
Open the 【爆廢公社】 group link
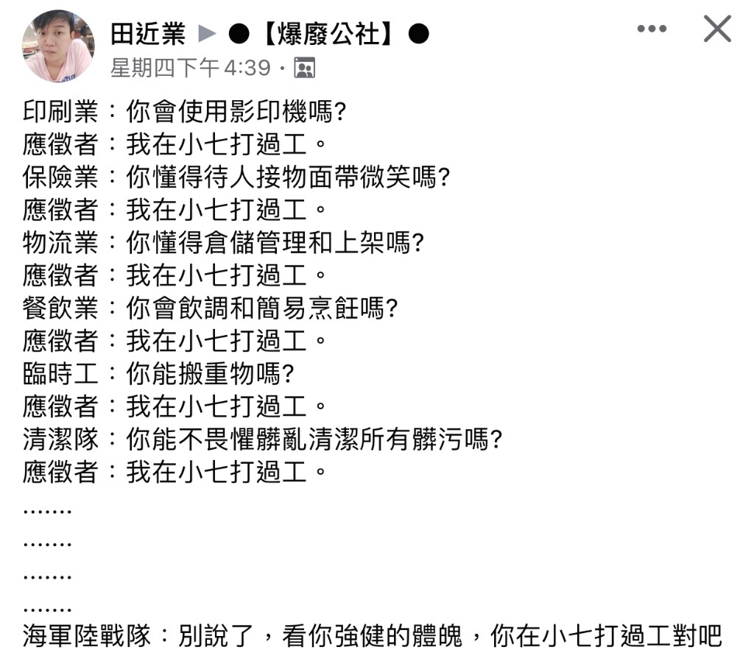pos(328,34)
